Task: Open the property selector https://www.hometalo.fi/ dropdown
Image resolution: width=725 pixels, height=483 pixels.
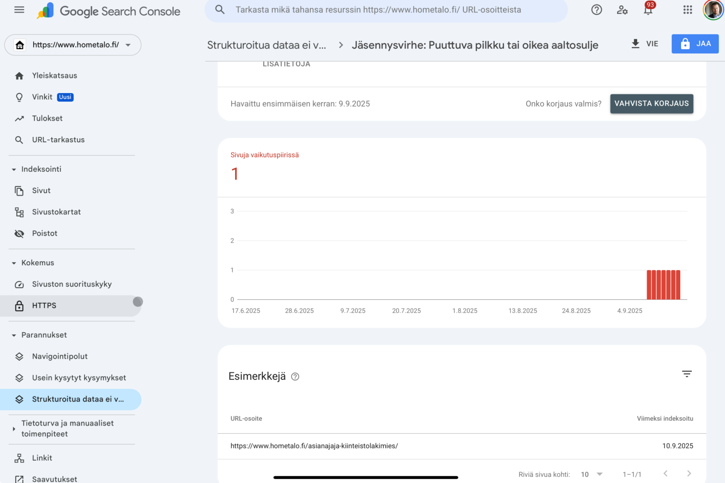Action: point(73,45)
